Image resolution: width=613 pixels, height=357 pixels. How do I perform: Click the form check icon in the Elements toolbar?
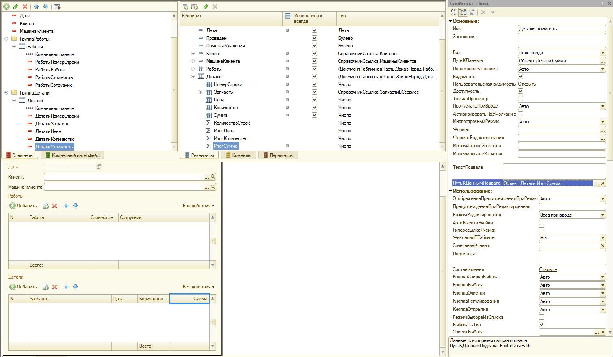point(57,6)
